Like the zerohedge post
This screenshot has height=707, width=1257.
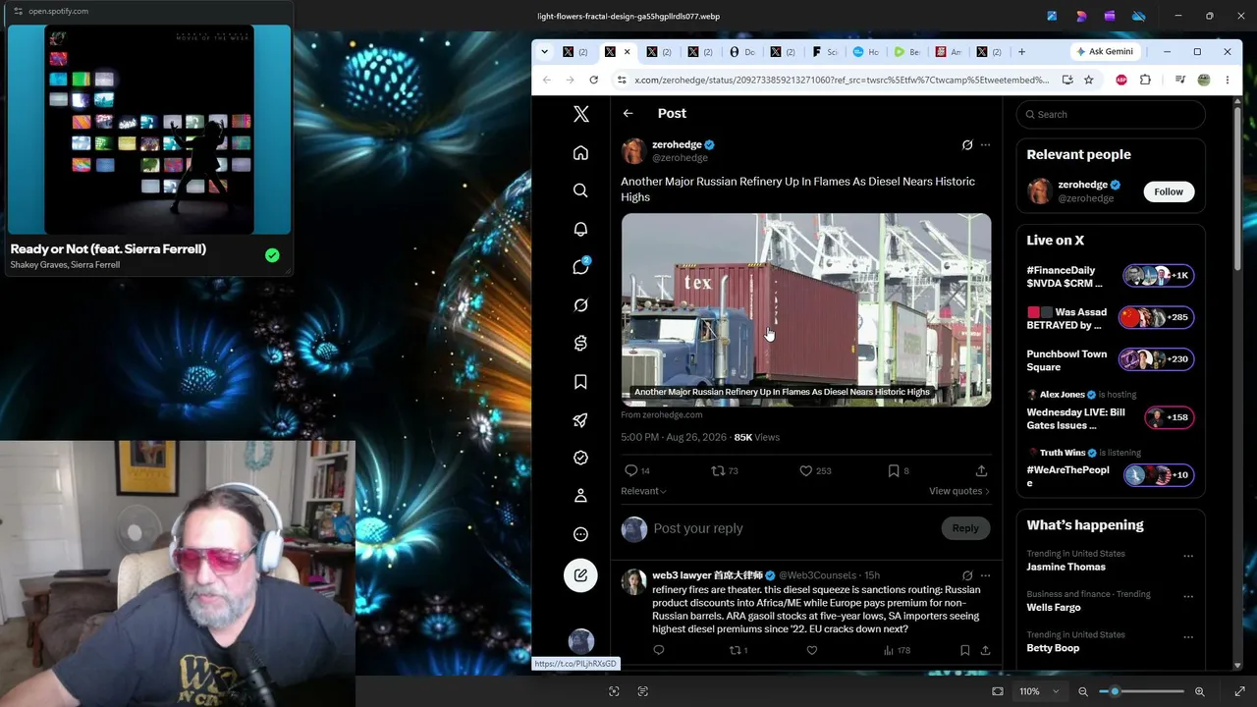(x=806, y=471)
